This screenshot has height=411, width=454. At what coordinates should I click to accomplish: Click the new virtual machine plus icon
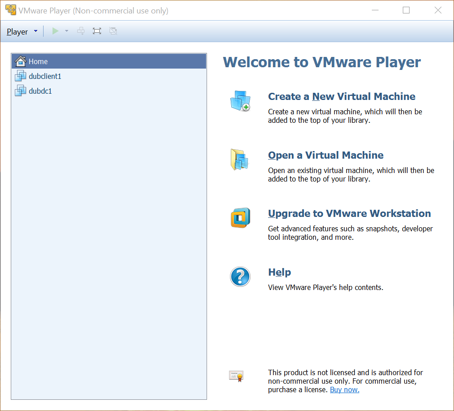(240, 100)
